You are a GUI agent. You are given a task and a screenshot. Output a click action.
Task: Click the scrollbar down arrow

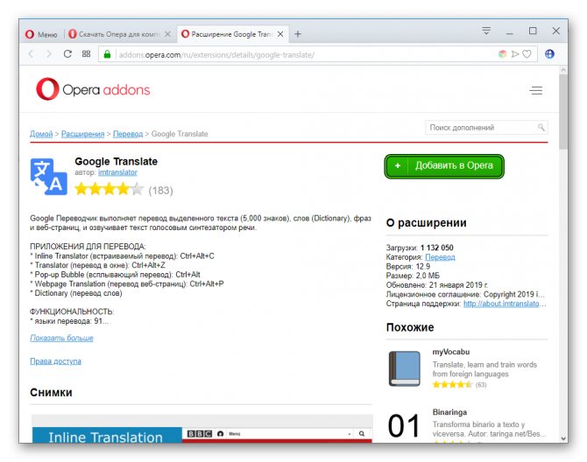click(x=563, y=438)
